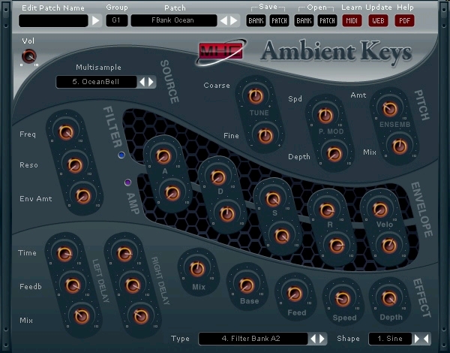Select next patch with right arrow

(x=233, y=20)
